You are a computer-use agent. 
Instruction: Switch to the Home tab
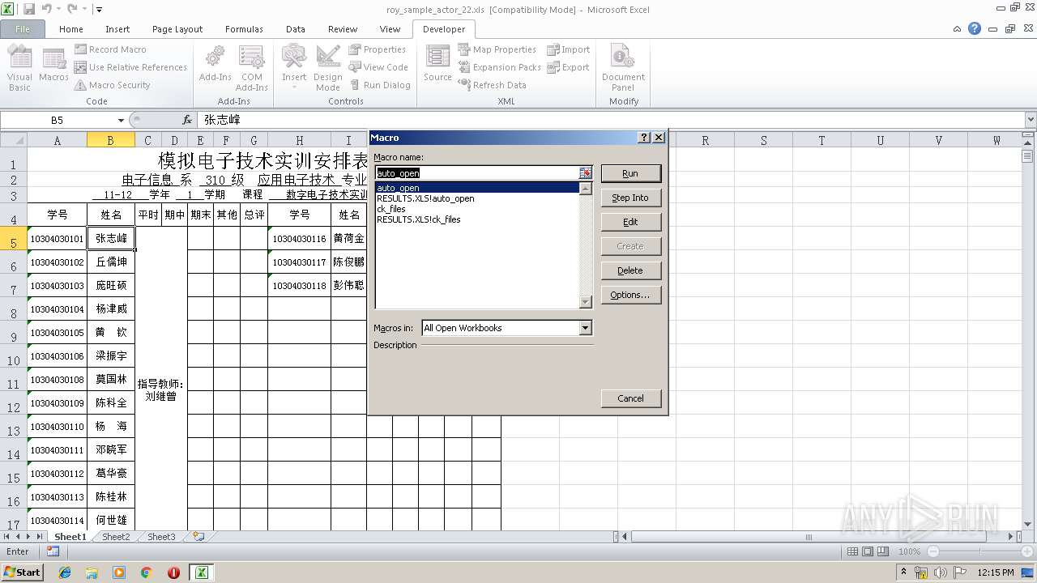(71, 28)
